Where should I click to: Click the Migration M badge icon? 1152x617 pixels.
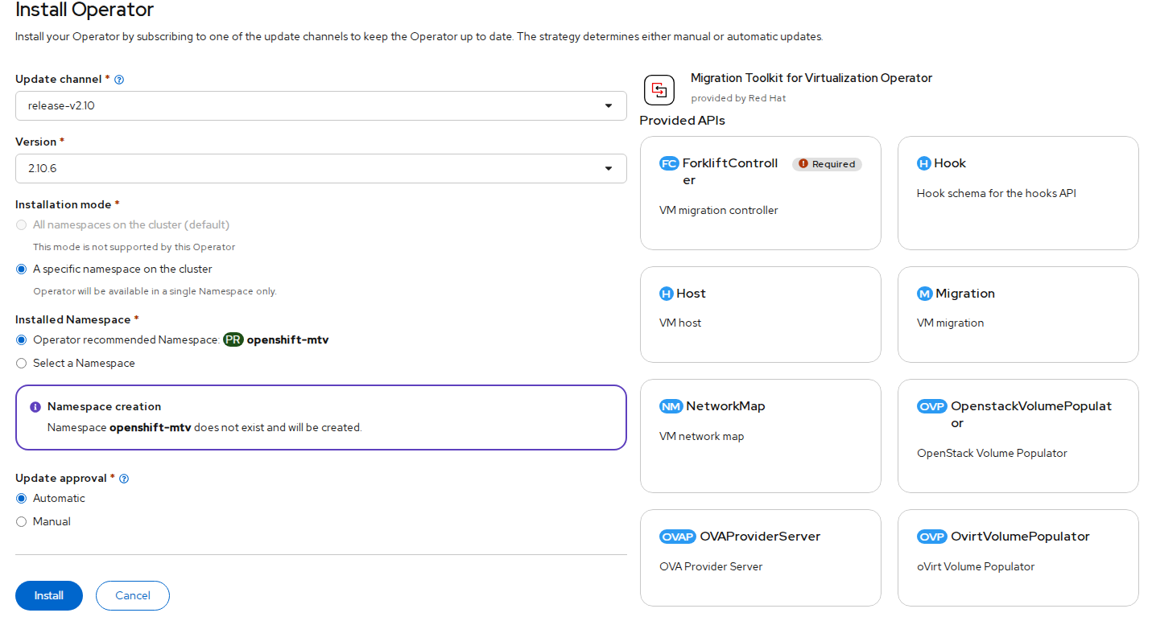pyautogui.click(x=924, y=294)
